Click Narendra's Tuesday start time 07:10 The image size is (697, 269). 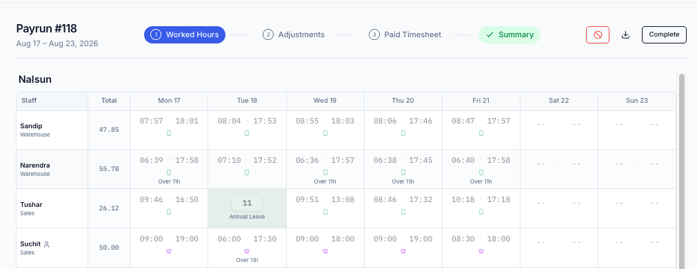[229, 160]
